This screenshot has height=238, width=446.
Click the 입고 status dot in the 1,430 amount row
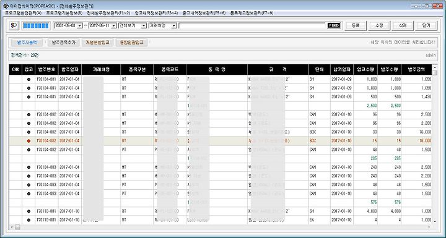coord(28,97)
